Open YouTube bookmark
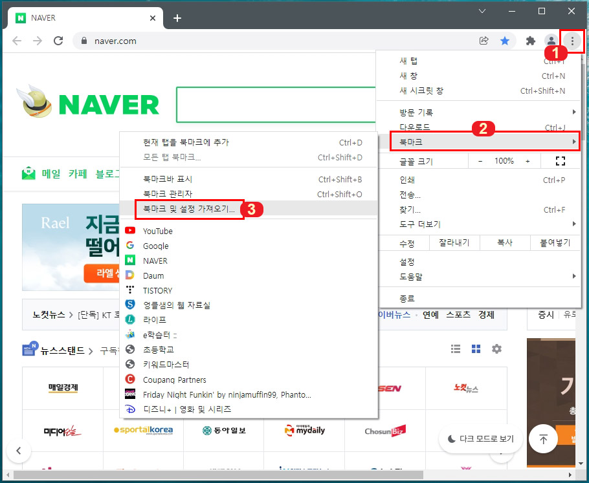The image size is (589, 483). click(248, 231)
